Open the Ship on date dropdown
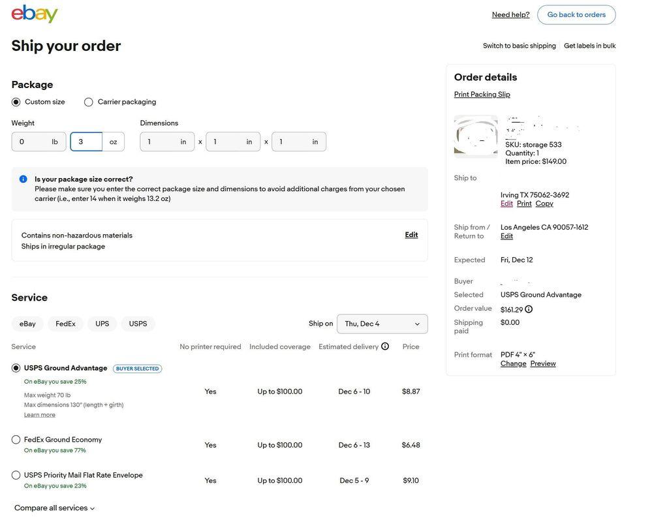Image resolution: width=652 pixels, height=522 pixels. click(x=382, y=324)
